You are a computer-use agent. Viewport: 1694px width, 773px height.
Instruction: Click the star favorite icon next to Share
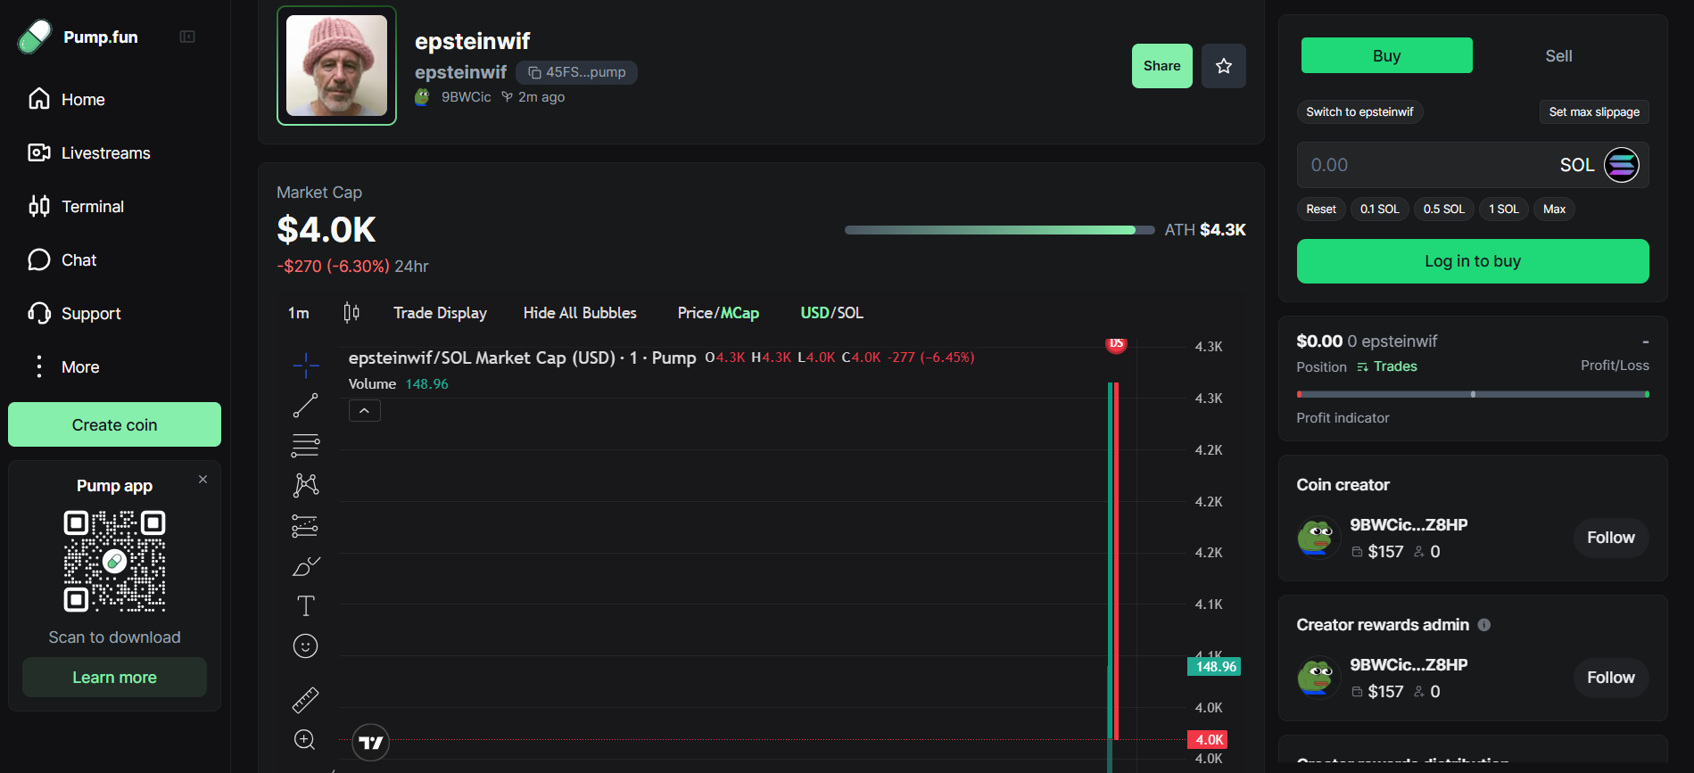(x=1224, y=66)
